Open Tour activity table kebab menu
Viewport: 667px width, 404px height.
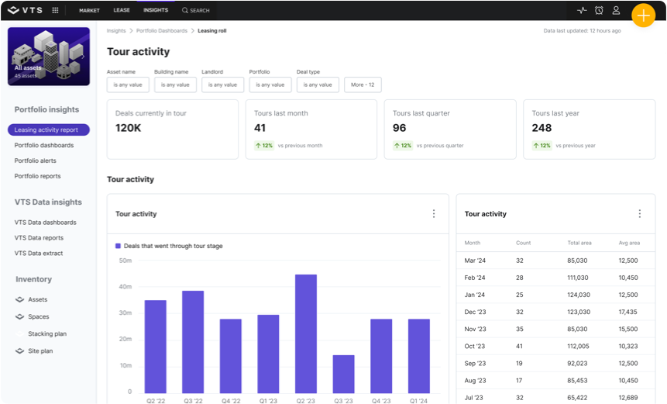click(640, 214)
